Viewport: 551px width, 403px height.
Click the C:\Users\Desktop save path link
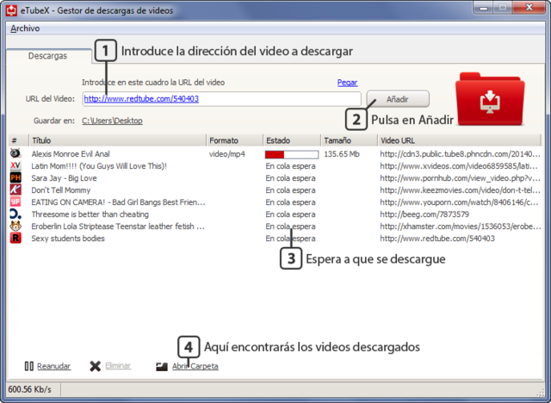pyautogui.click(x=112, y=121)
